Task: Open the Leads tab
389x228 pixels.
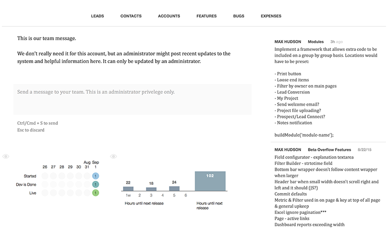Action: click(x=97, y=16)
